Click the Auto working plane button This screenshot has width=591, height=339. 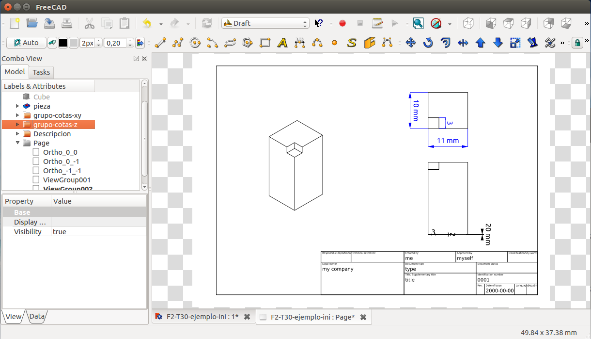26,43
